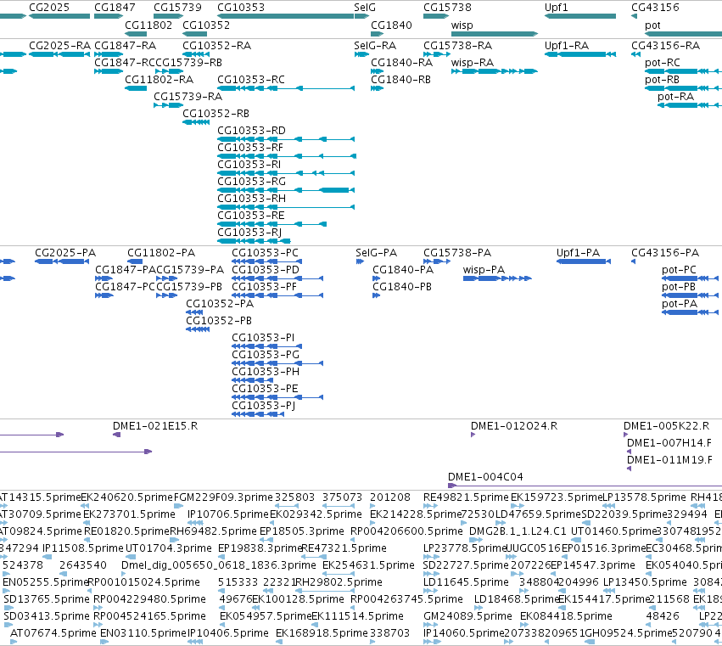Image resolution: width=722 pixels, height=646 pixels.
Task: Select protein wisp-PA label
Action: tap(484, 270)
